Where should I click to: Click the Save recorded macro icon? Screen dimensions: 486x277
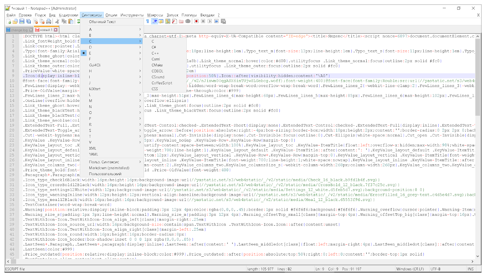(223, 21)
